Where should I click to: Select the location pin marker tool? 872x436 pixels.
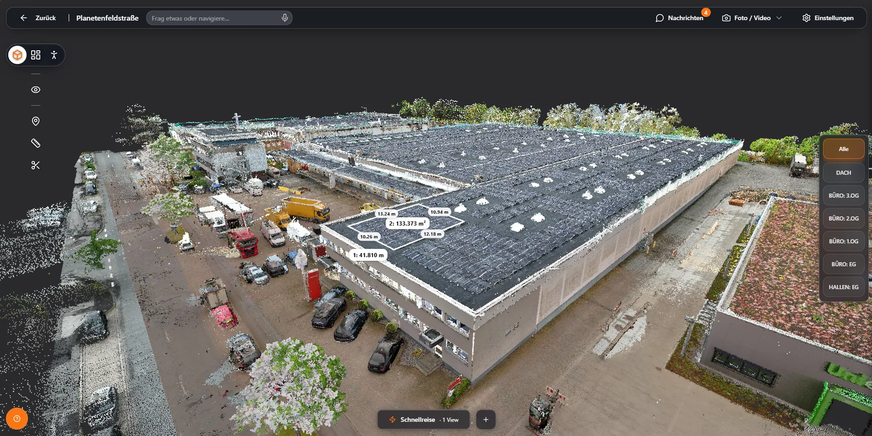pos(36,121)
